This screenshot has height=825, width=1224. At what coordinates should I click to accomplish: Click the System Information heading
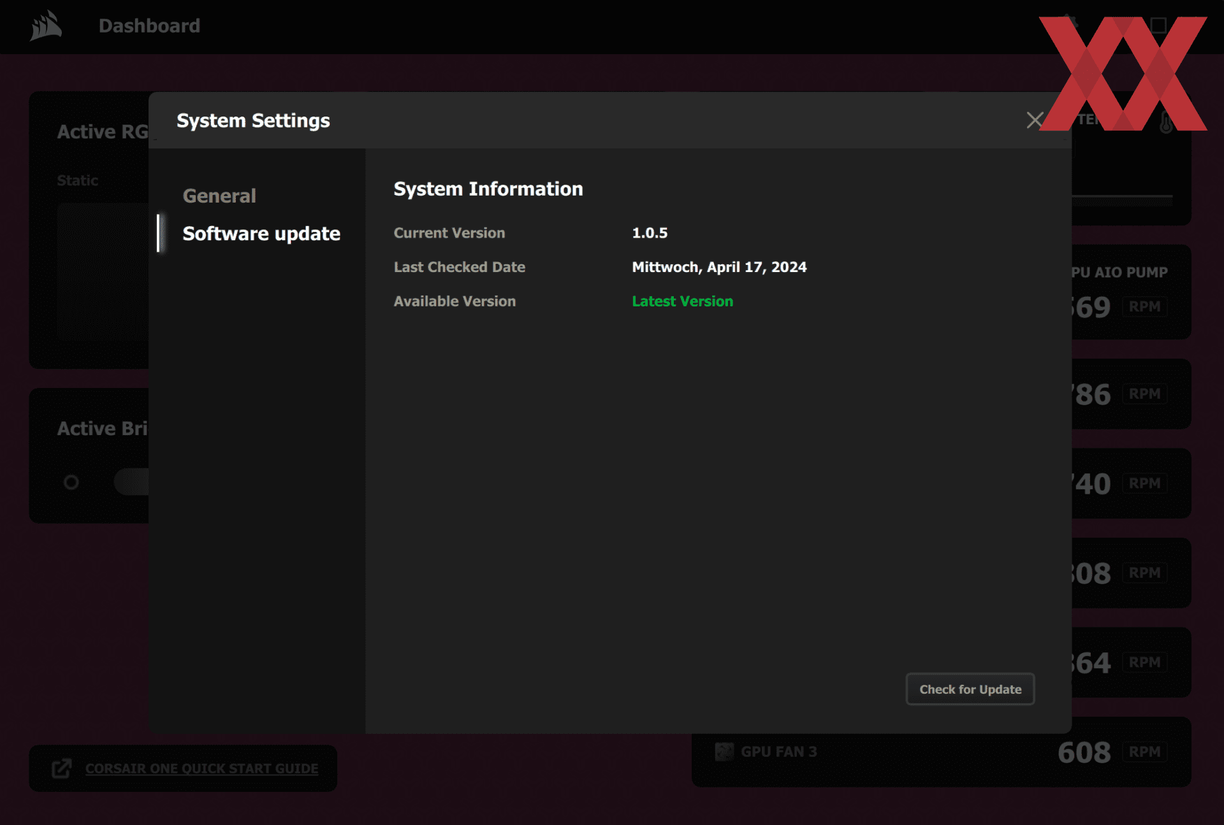point(488,189)
